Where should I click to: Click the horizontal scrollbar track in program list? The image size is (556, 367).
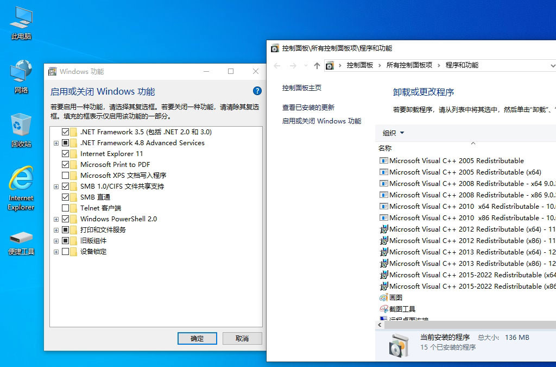pyautogui.click(x=470, y=325)
